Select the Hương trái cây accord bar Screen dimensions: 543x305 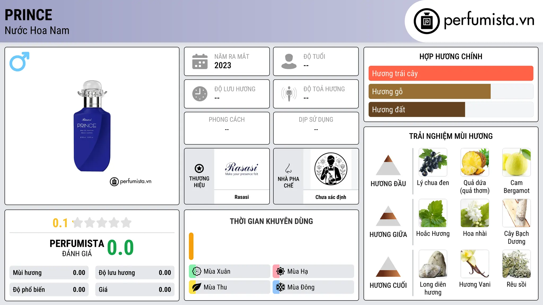click(x=451, y=73)
